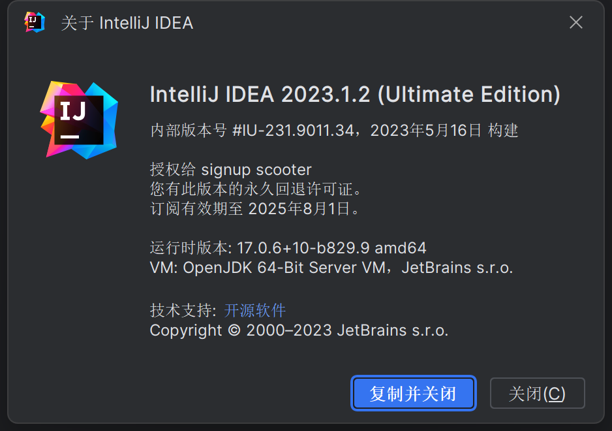Click the 技术支持 label
The height and width of the screenshot is (431, 612).
(183, 310)
